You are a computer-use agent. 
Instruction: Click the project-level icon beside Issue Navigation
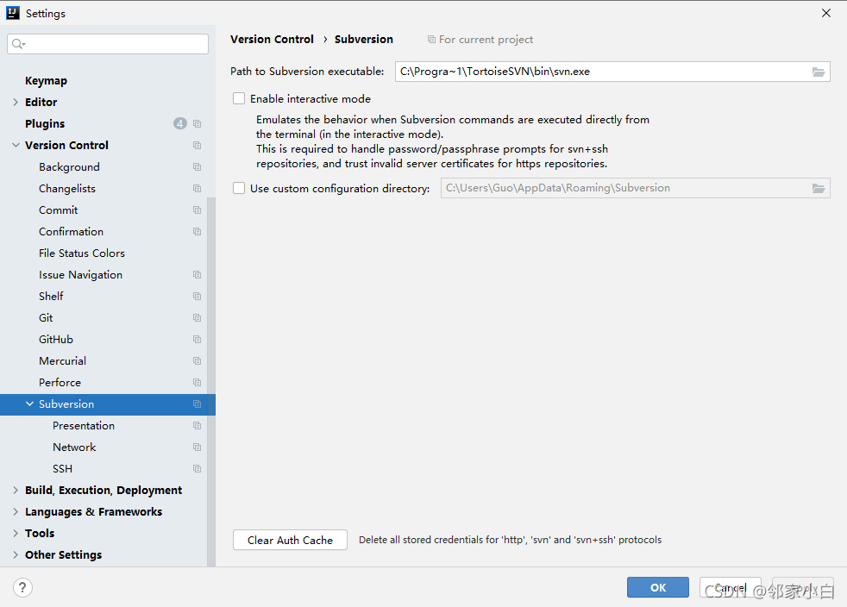pyautogui.click(x=198, y=275)
